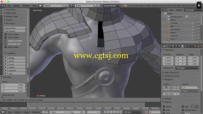Click the Add Surface button

[15, 28]
